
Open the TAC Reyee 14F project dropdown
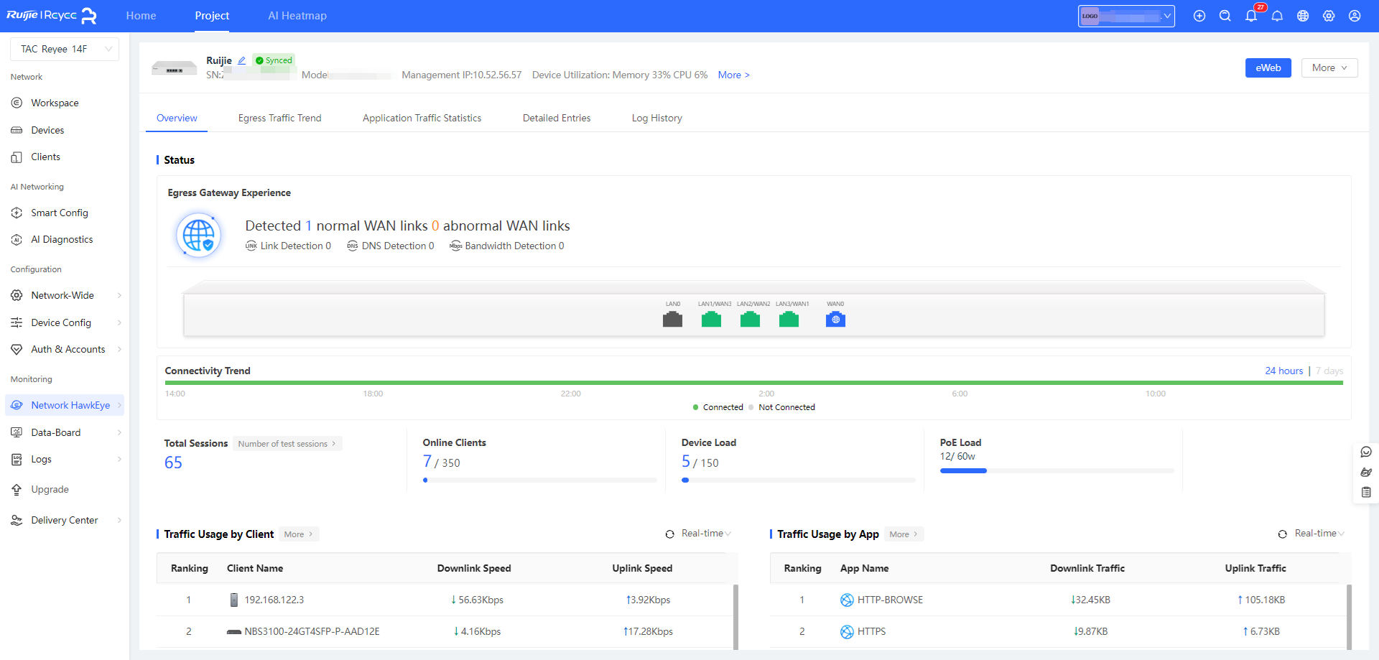[65, 49]
